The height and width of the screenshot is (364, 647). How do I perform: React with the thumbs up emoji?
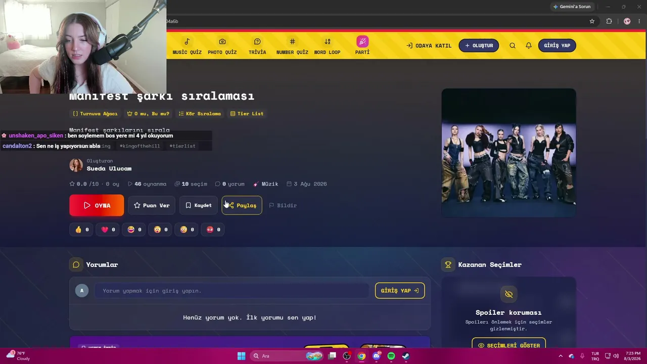(x=82, y=230)
